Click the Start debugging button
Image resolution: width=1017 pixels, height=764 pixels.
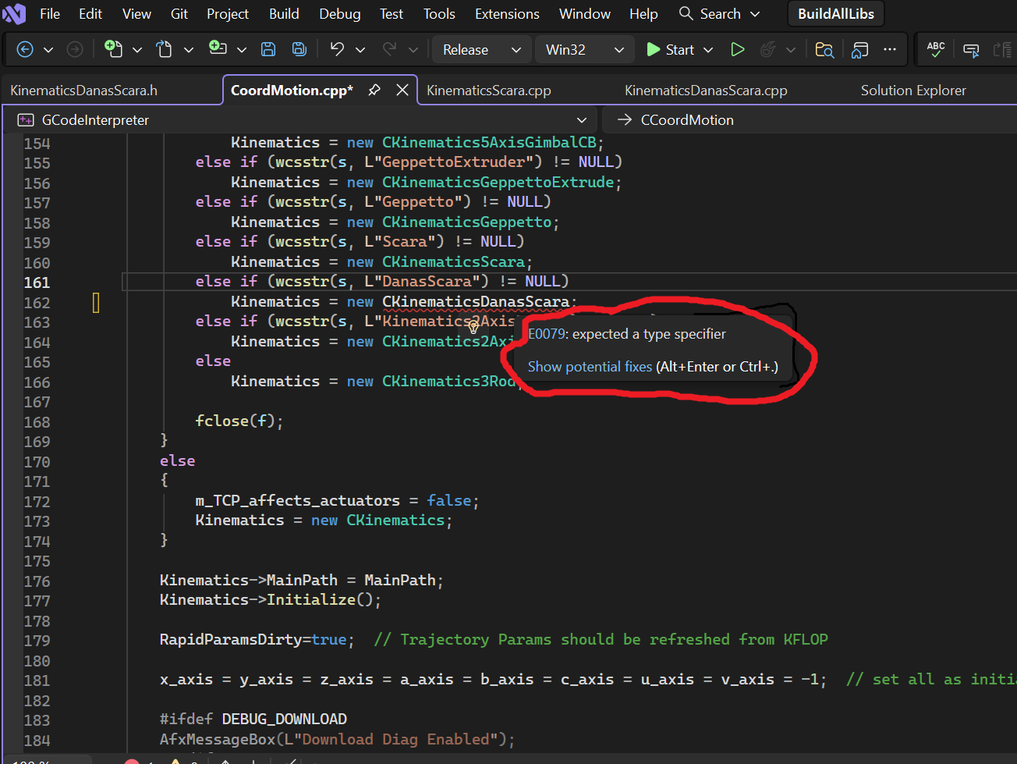click(x=670, y=50)
